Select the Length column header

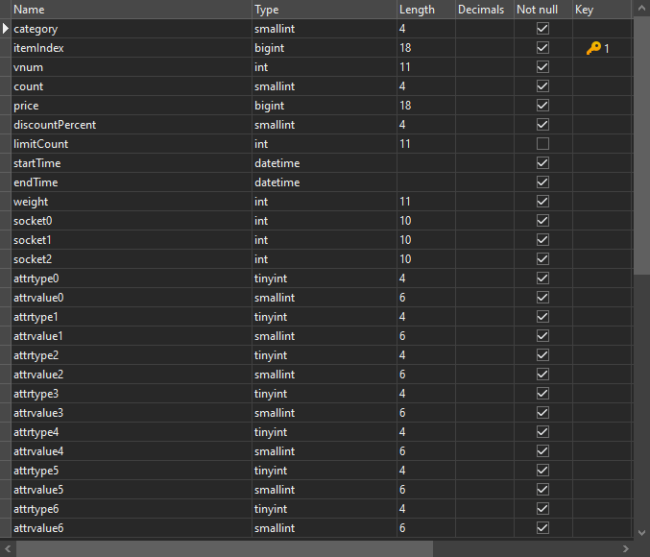424,10
